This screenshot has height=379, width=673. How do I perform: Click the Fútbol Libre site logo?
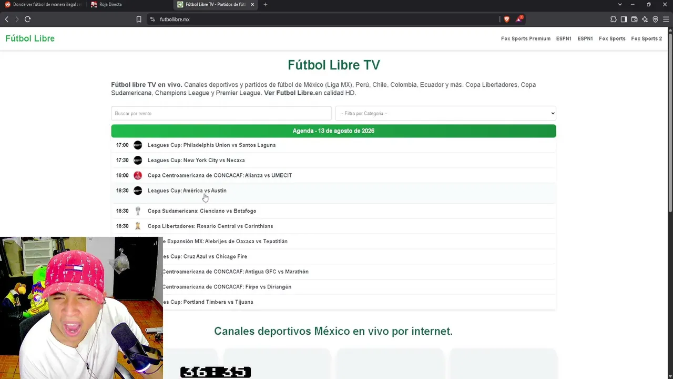coord(30,38)
